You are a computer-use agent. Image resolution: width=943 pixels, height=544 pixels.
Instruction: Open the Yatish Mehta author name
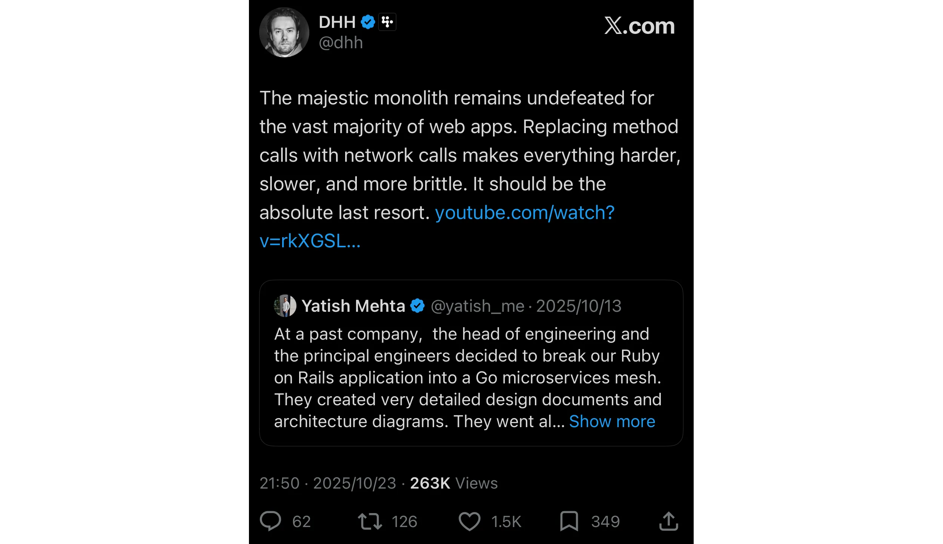(353, 306)
